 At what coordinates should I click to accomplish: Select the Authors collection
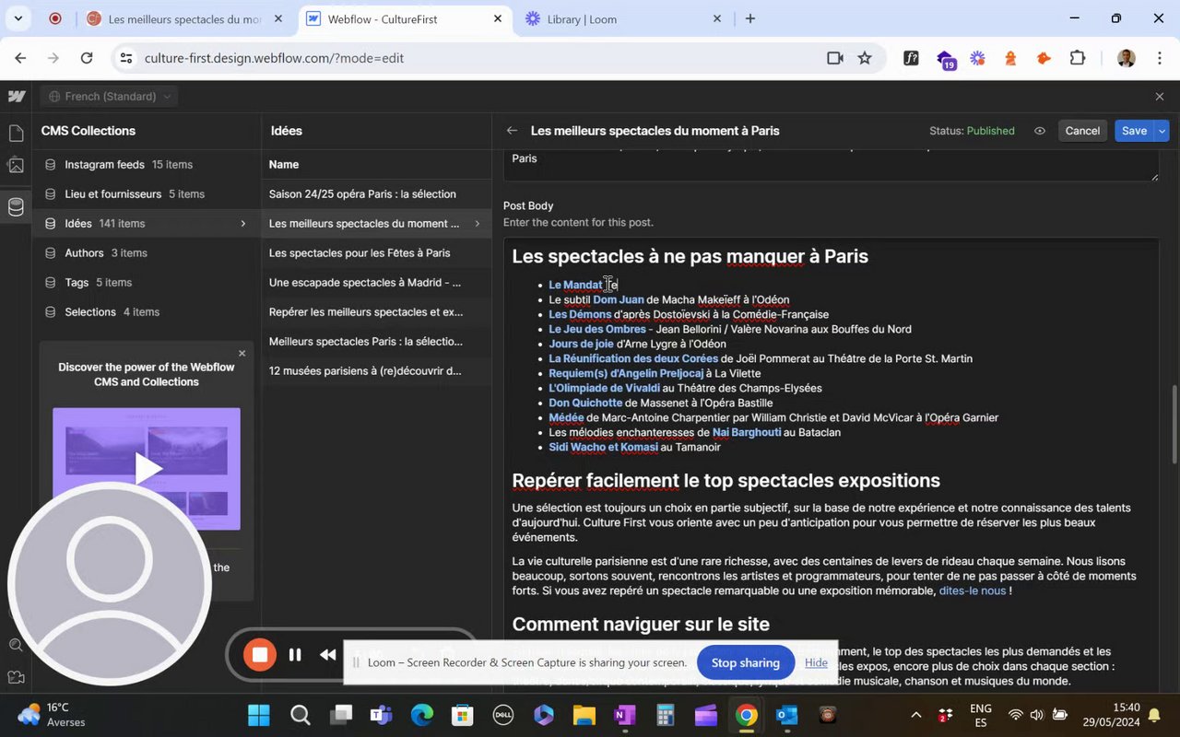point(147,252)
